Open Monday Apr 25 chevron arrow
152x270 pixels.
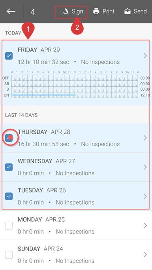145,225
